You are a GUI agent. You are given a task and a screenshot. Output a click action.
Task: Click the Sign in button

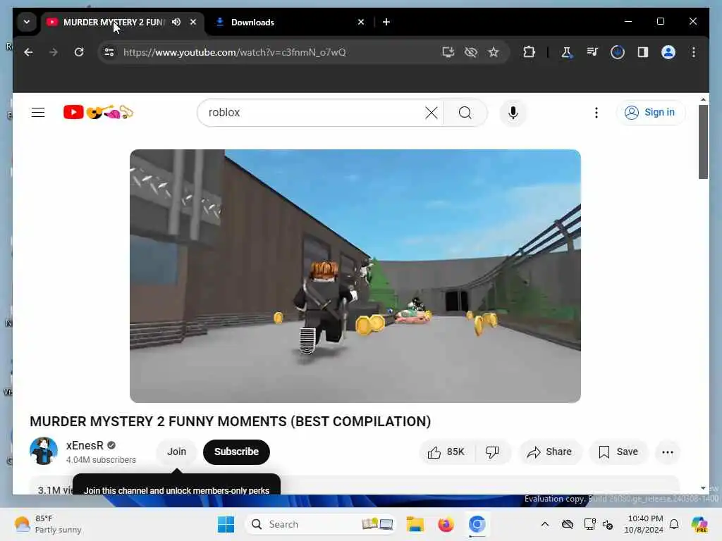click(650, 113)
